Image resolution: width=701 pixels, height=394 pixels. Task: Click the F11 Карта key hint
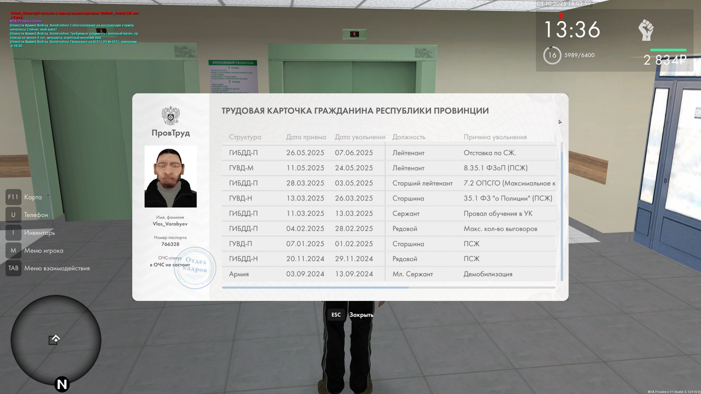tap(24, 197)
